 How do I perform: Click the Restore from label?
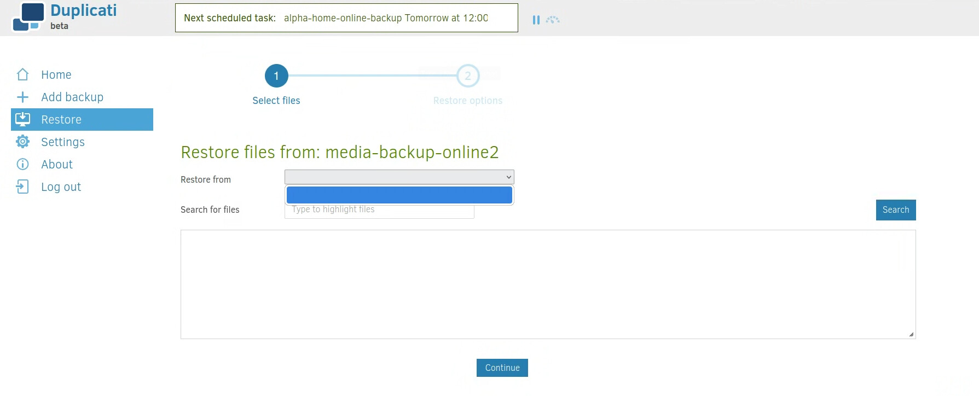tap(206, 179)
